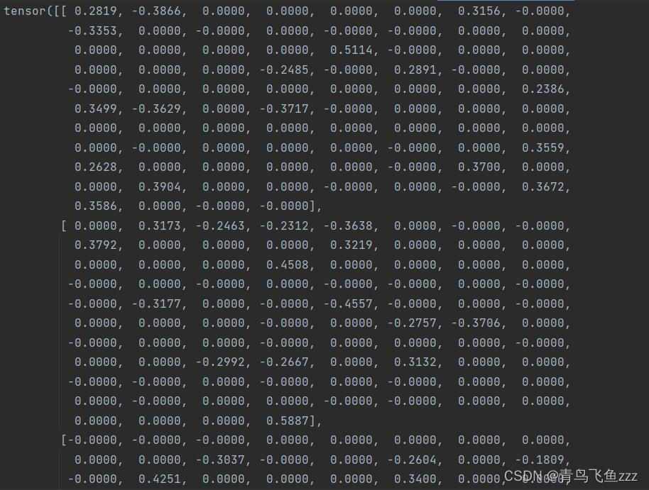Image resolution: width=649 pixels, height=490 pixels.
Task: Click the value -0.3353
Action: coord(92,30)
